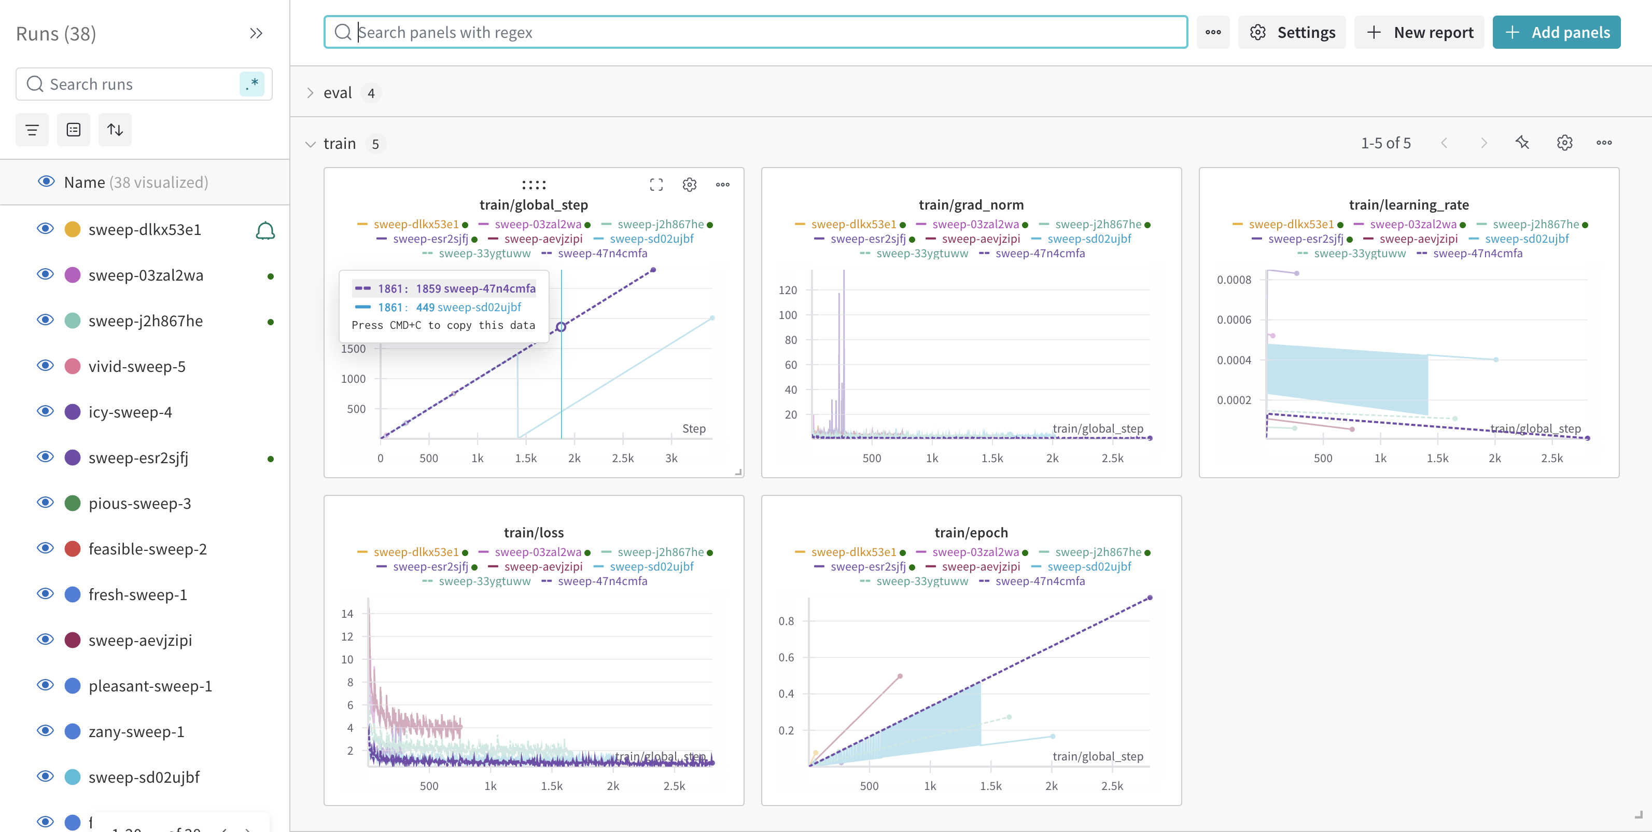The width and height of the screenshot is (1652, 832).
Task: Hide run pious-sweep-3 using its eye icon
Action: [x=46, y=503]
